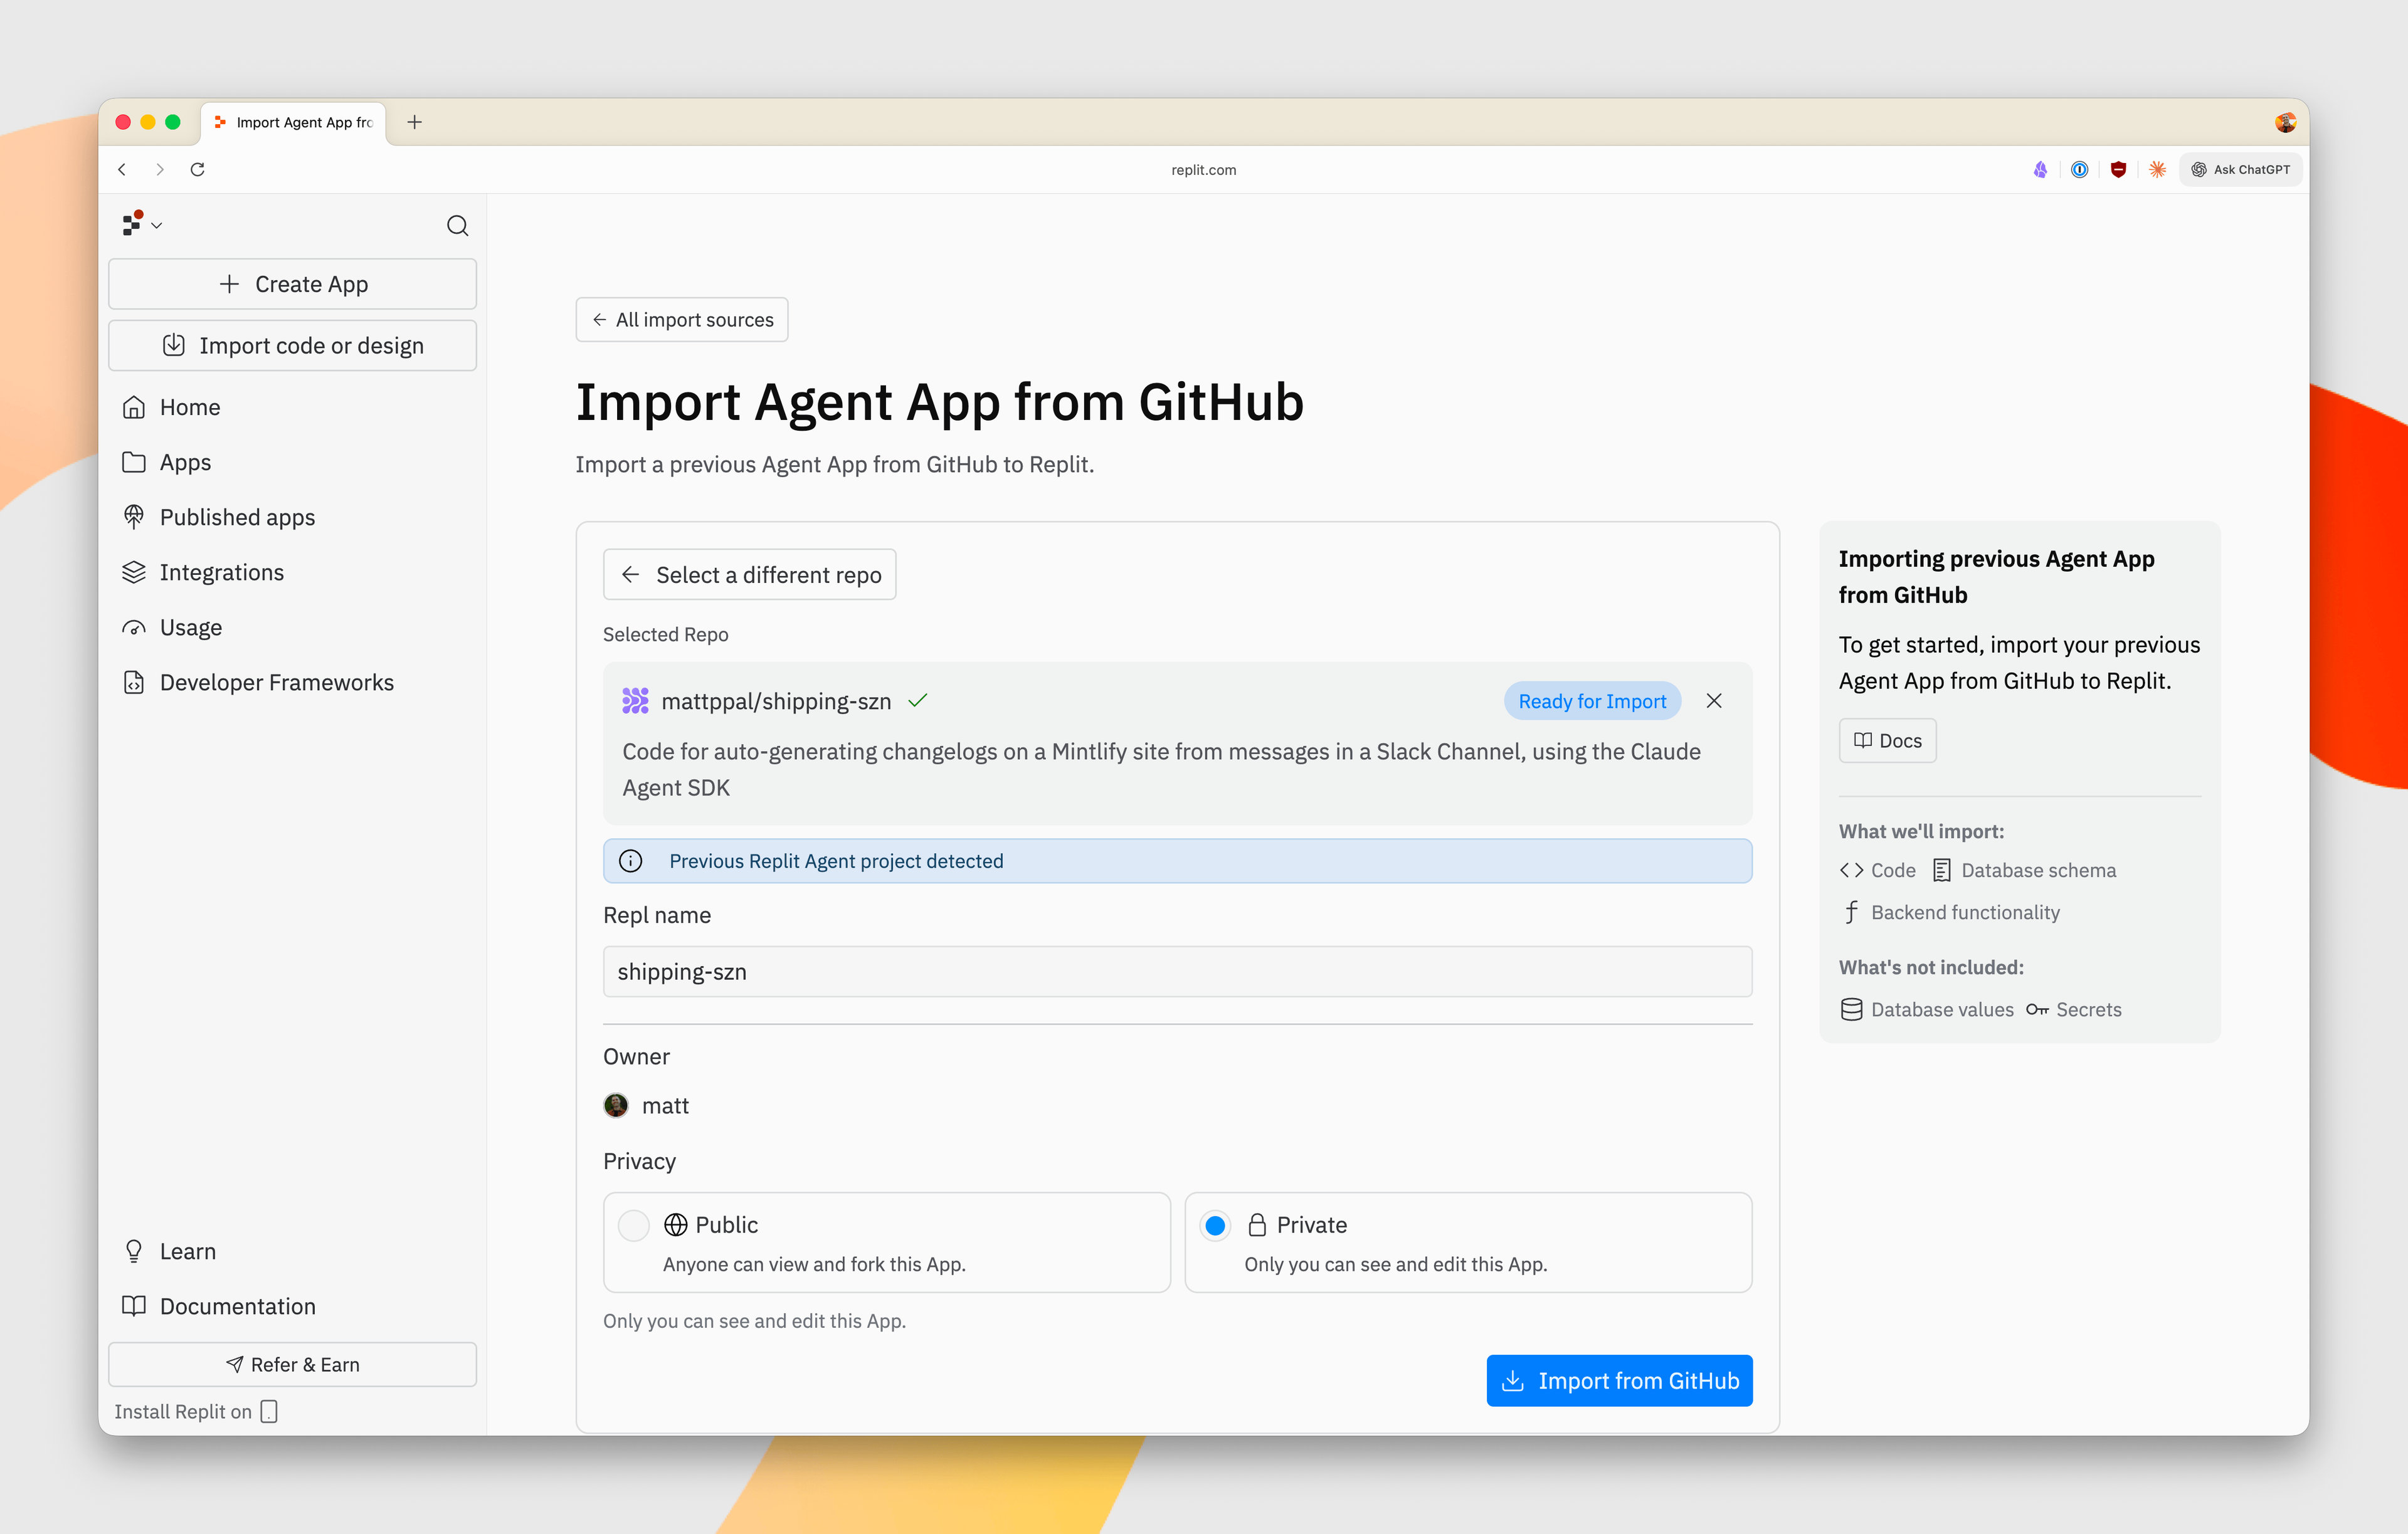Image resolution: width=2408 pixels, height=1534 pixels.
Task: Click Select a different repo button
Action: point(749,574)
